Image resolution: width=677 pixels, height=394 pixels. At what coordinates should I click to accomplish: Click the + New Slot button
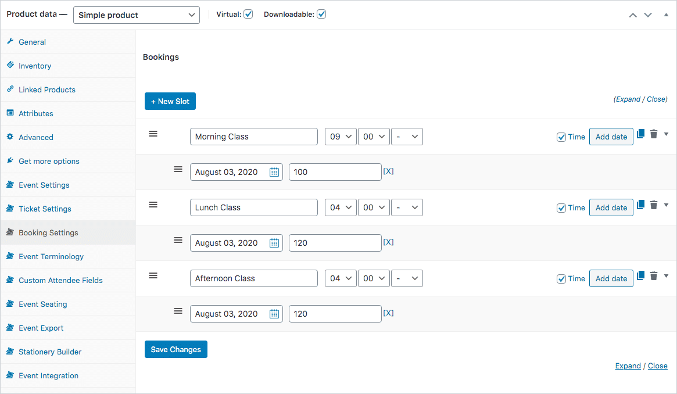pos(170,101)
